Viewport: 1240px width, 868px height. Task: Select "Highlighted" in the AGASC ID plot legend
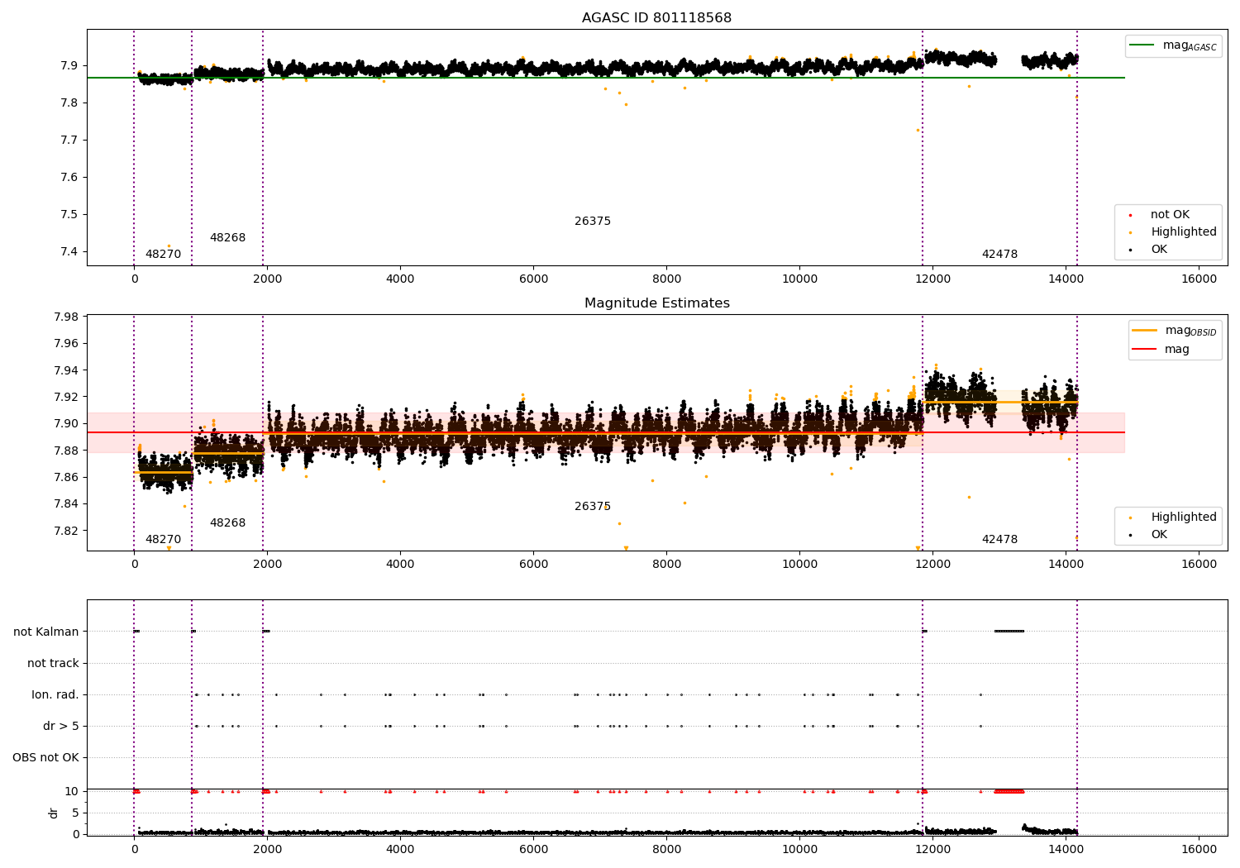click(x=1184, y=232)
